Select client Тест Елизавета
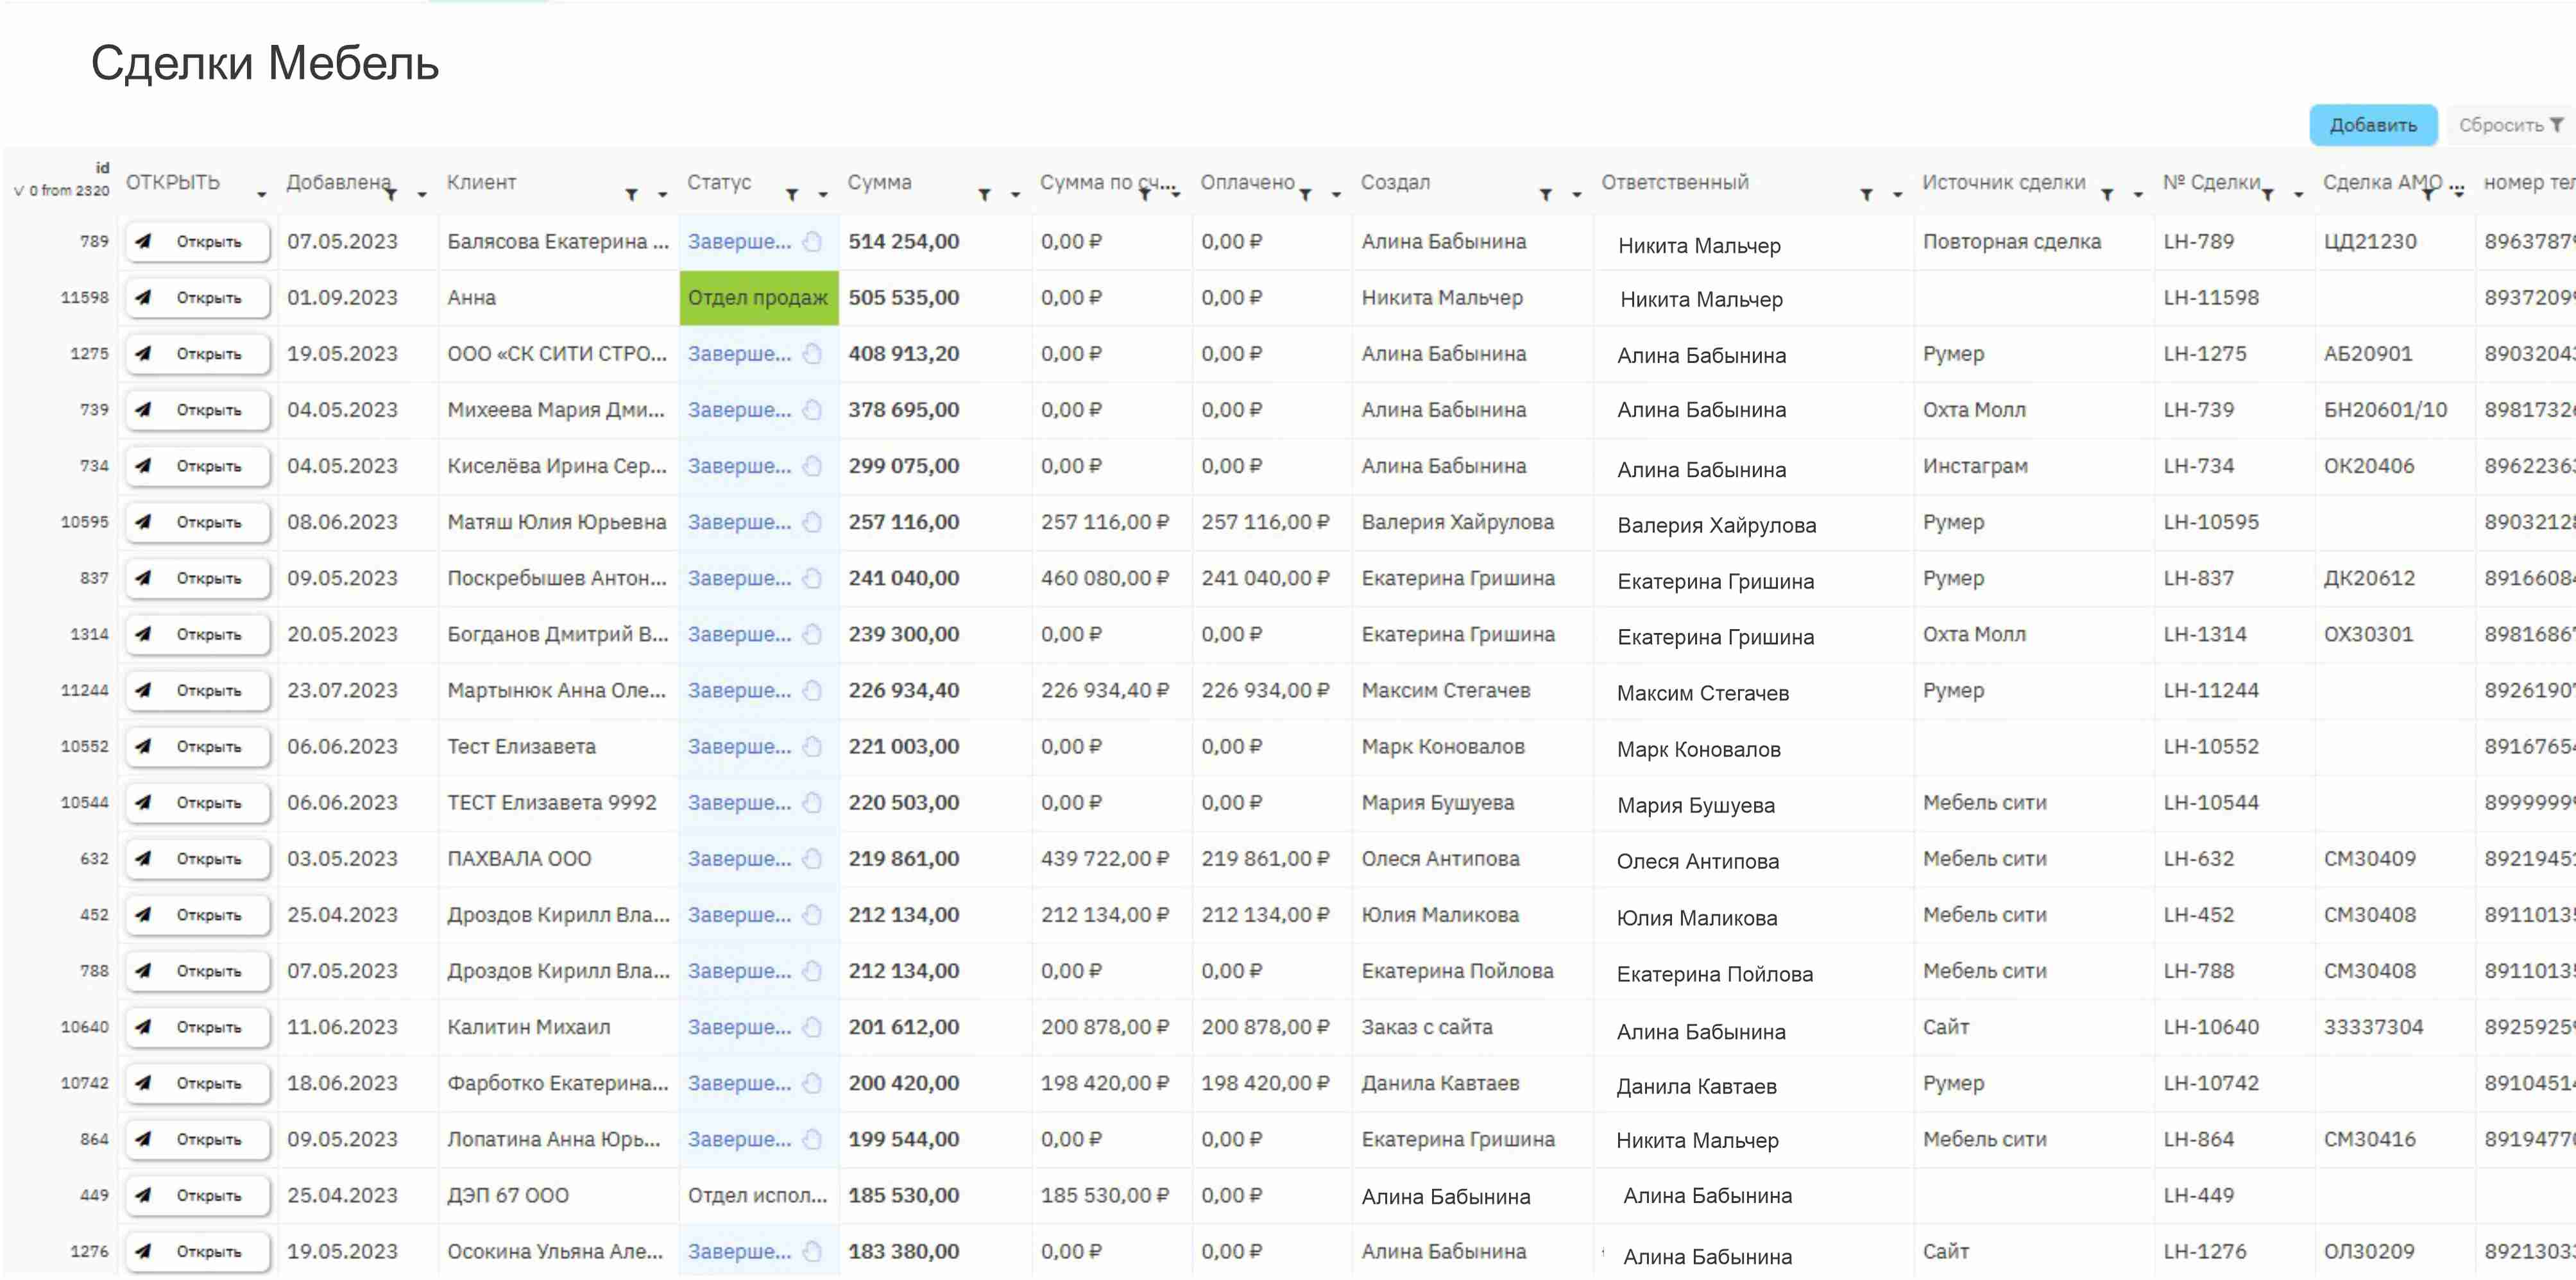Image resolution: width=2576 pixels, height=1280 pixels. coord(521,746)
